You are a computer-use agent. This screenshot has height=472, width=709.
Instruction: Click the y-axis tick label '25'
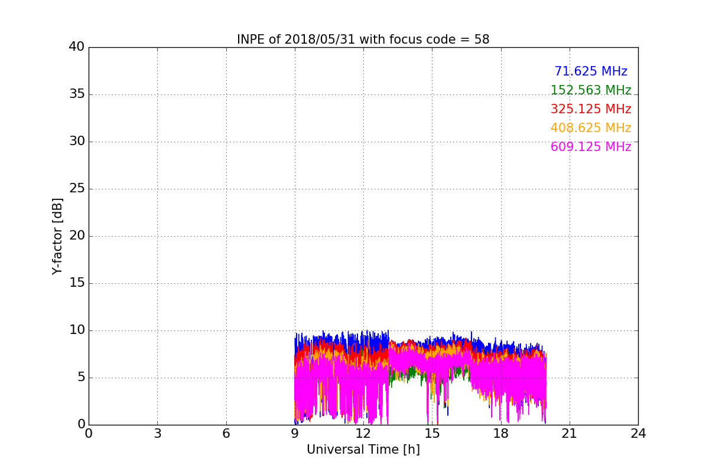click(x=77, y=189)
